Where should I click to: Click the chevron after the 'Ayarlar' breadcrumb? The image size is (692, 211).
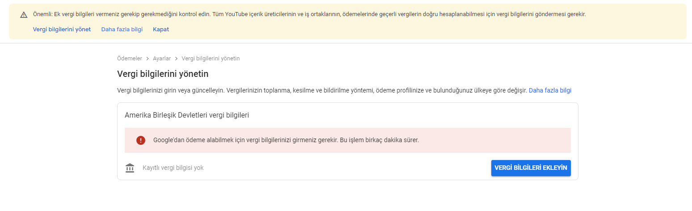click(x=176, y=59)
